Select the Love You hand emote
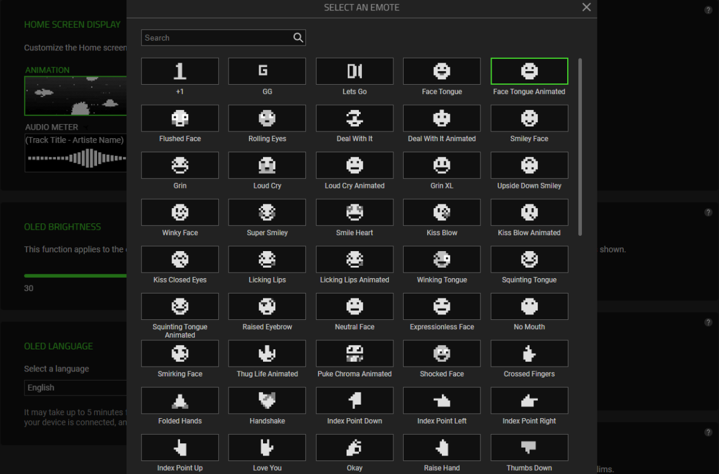 click(267, 448)
